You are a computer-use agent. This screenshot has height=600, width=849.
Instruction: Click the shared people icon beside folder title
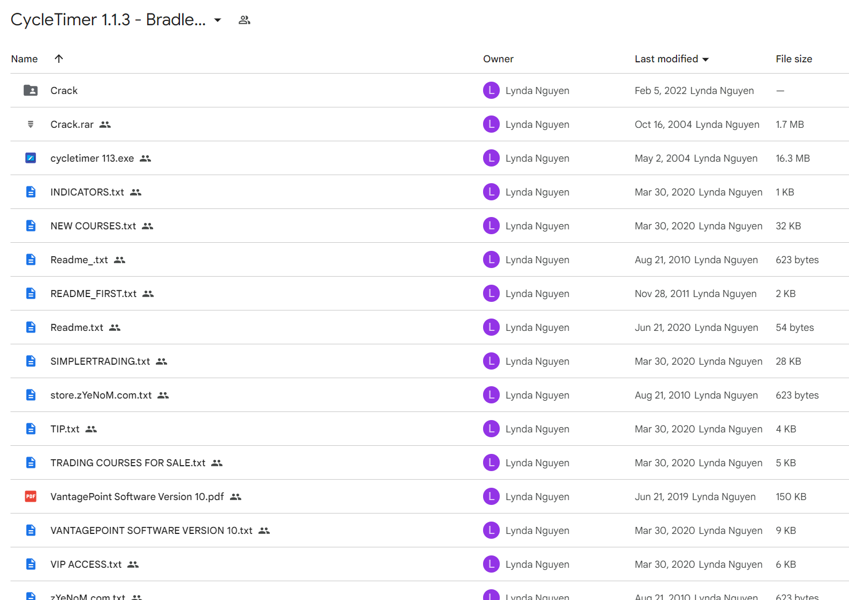244,20
